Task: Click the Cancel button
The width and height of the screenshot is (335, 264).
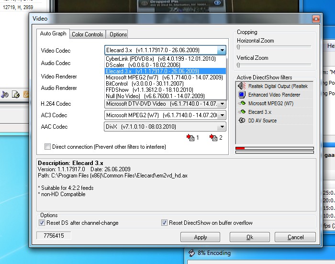Action: point(295,237)
